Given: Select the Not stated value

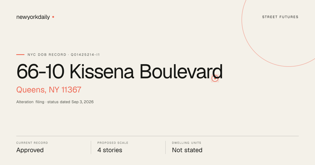Looking at the screenshot, I should pyautogui.click(x=187, y=150).
